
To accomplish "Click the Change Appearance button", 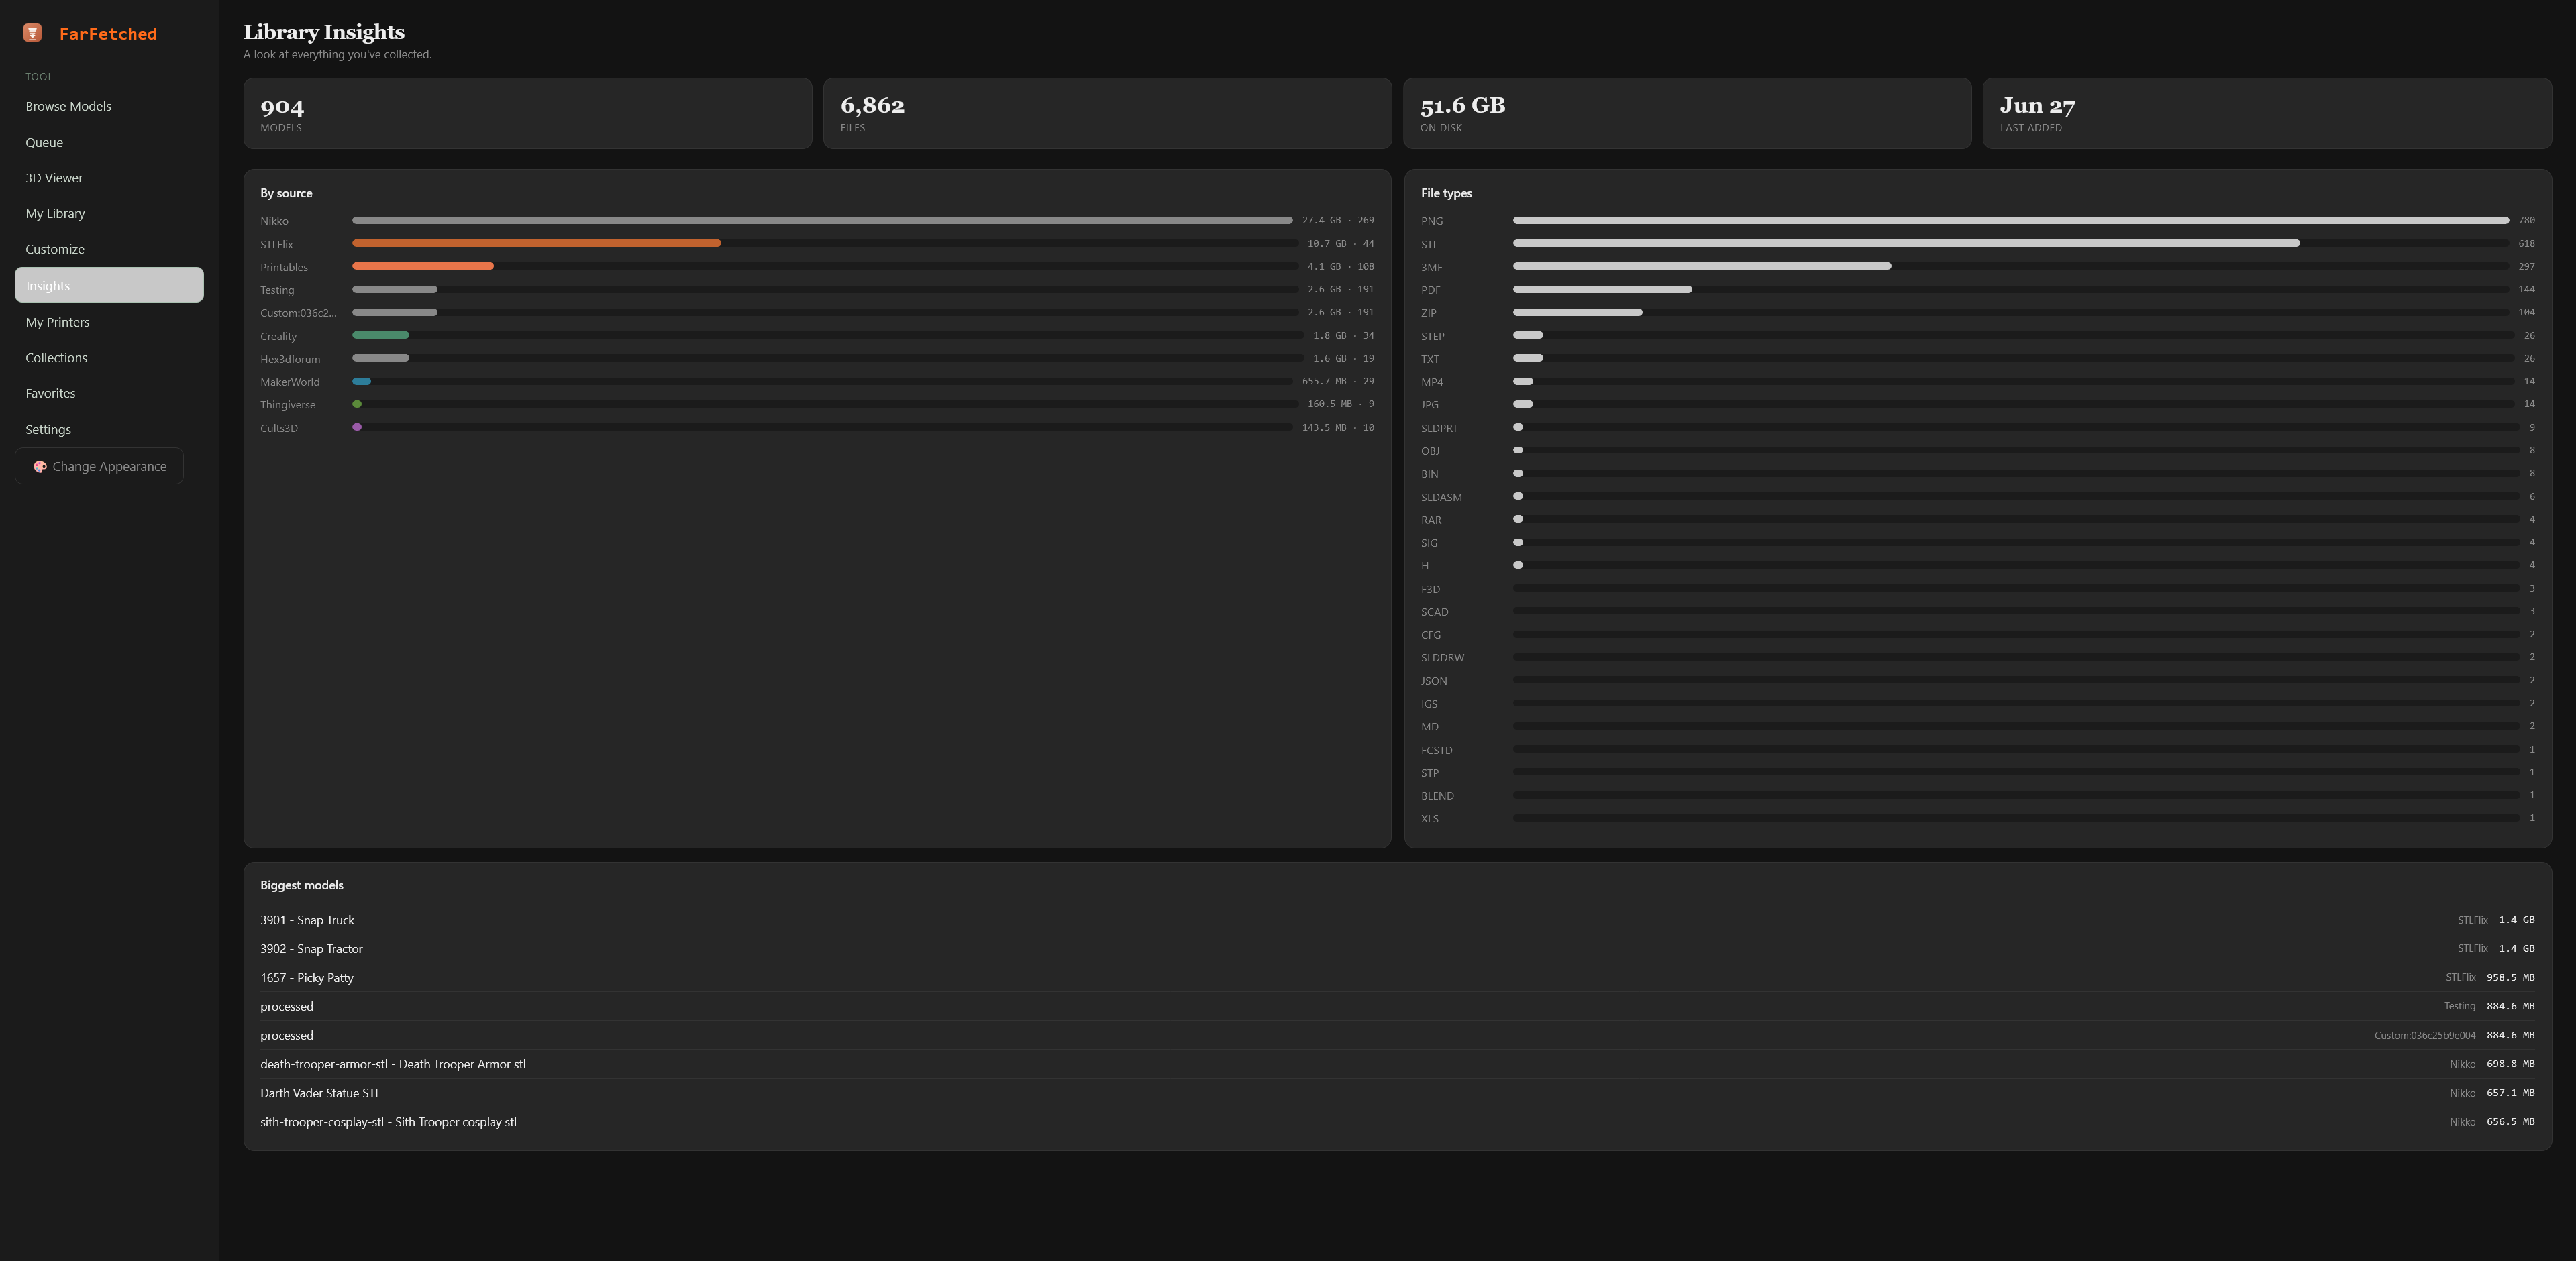I will click(99, 466).
